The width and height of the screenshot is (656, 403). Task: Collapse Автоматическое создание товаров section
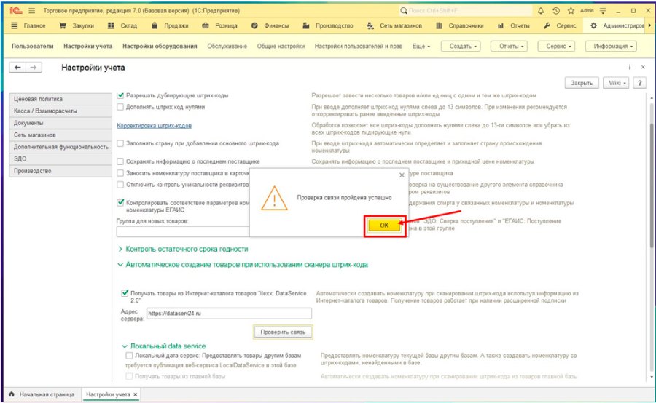[x=243, y=264]
